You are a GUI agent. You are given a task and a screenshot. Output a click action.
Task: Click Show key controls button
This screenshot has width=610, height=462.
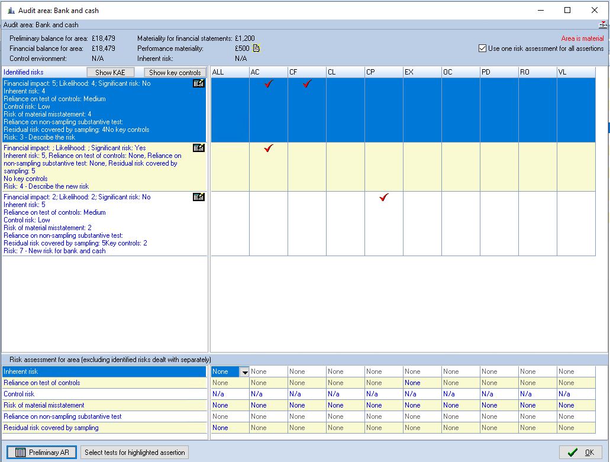point(175,72)
